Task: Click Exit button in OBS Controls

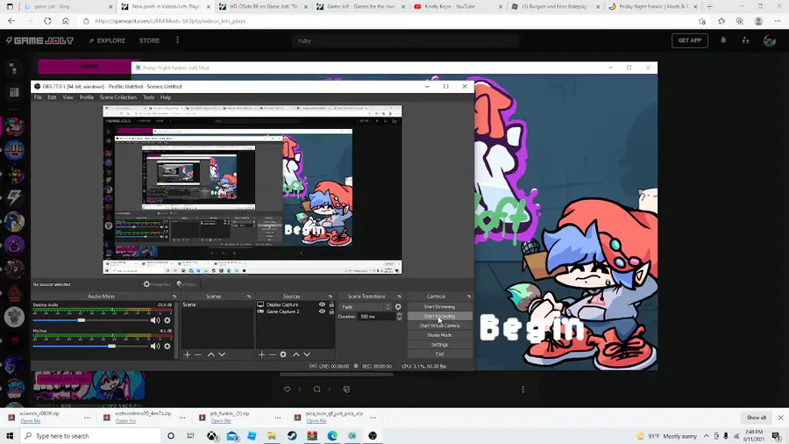Action: click(439, 354)
